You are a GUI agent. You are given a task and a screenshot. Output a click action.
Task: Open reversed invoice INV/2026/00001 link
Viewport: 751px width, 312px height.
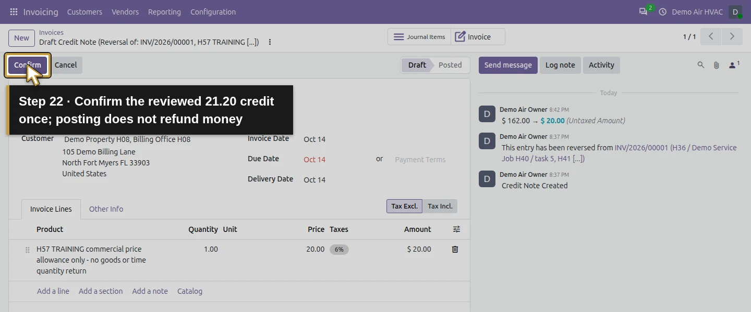click(x=619, y=153)
